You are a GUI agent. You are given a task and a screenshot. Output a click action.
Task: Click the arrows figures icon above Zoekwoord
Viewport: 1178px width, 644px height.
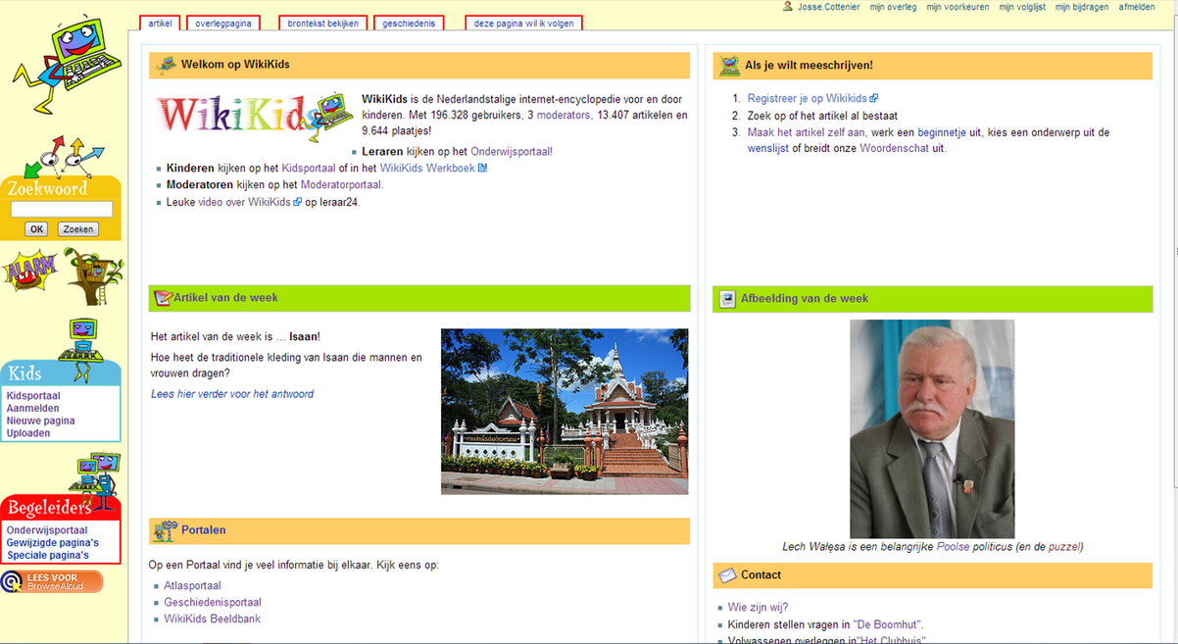64,156
